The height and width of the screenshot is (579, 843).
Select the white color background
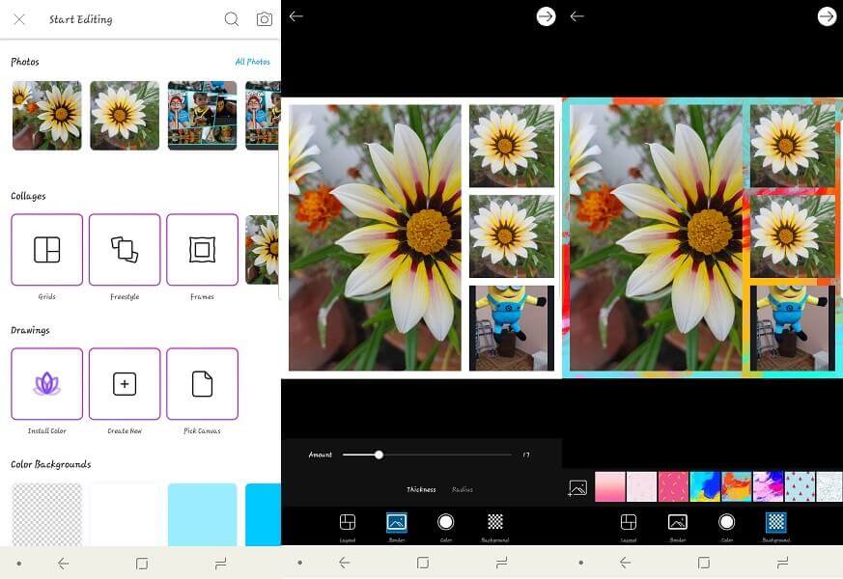125,514
